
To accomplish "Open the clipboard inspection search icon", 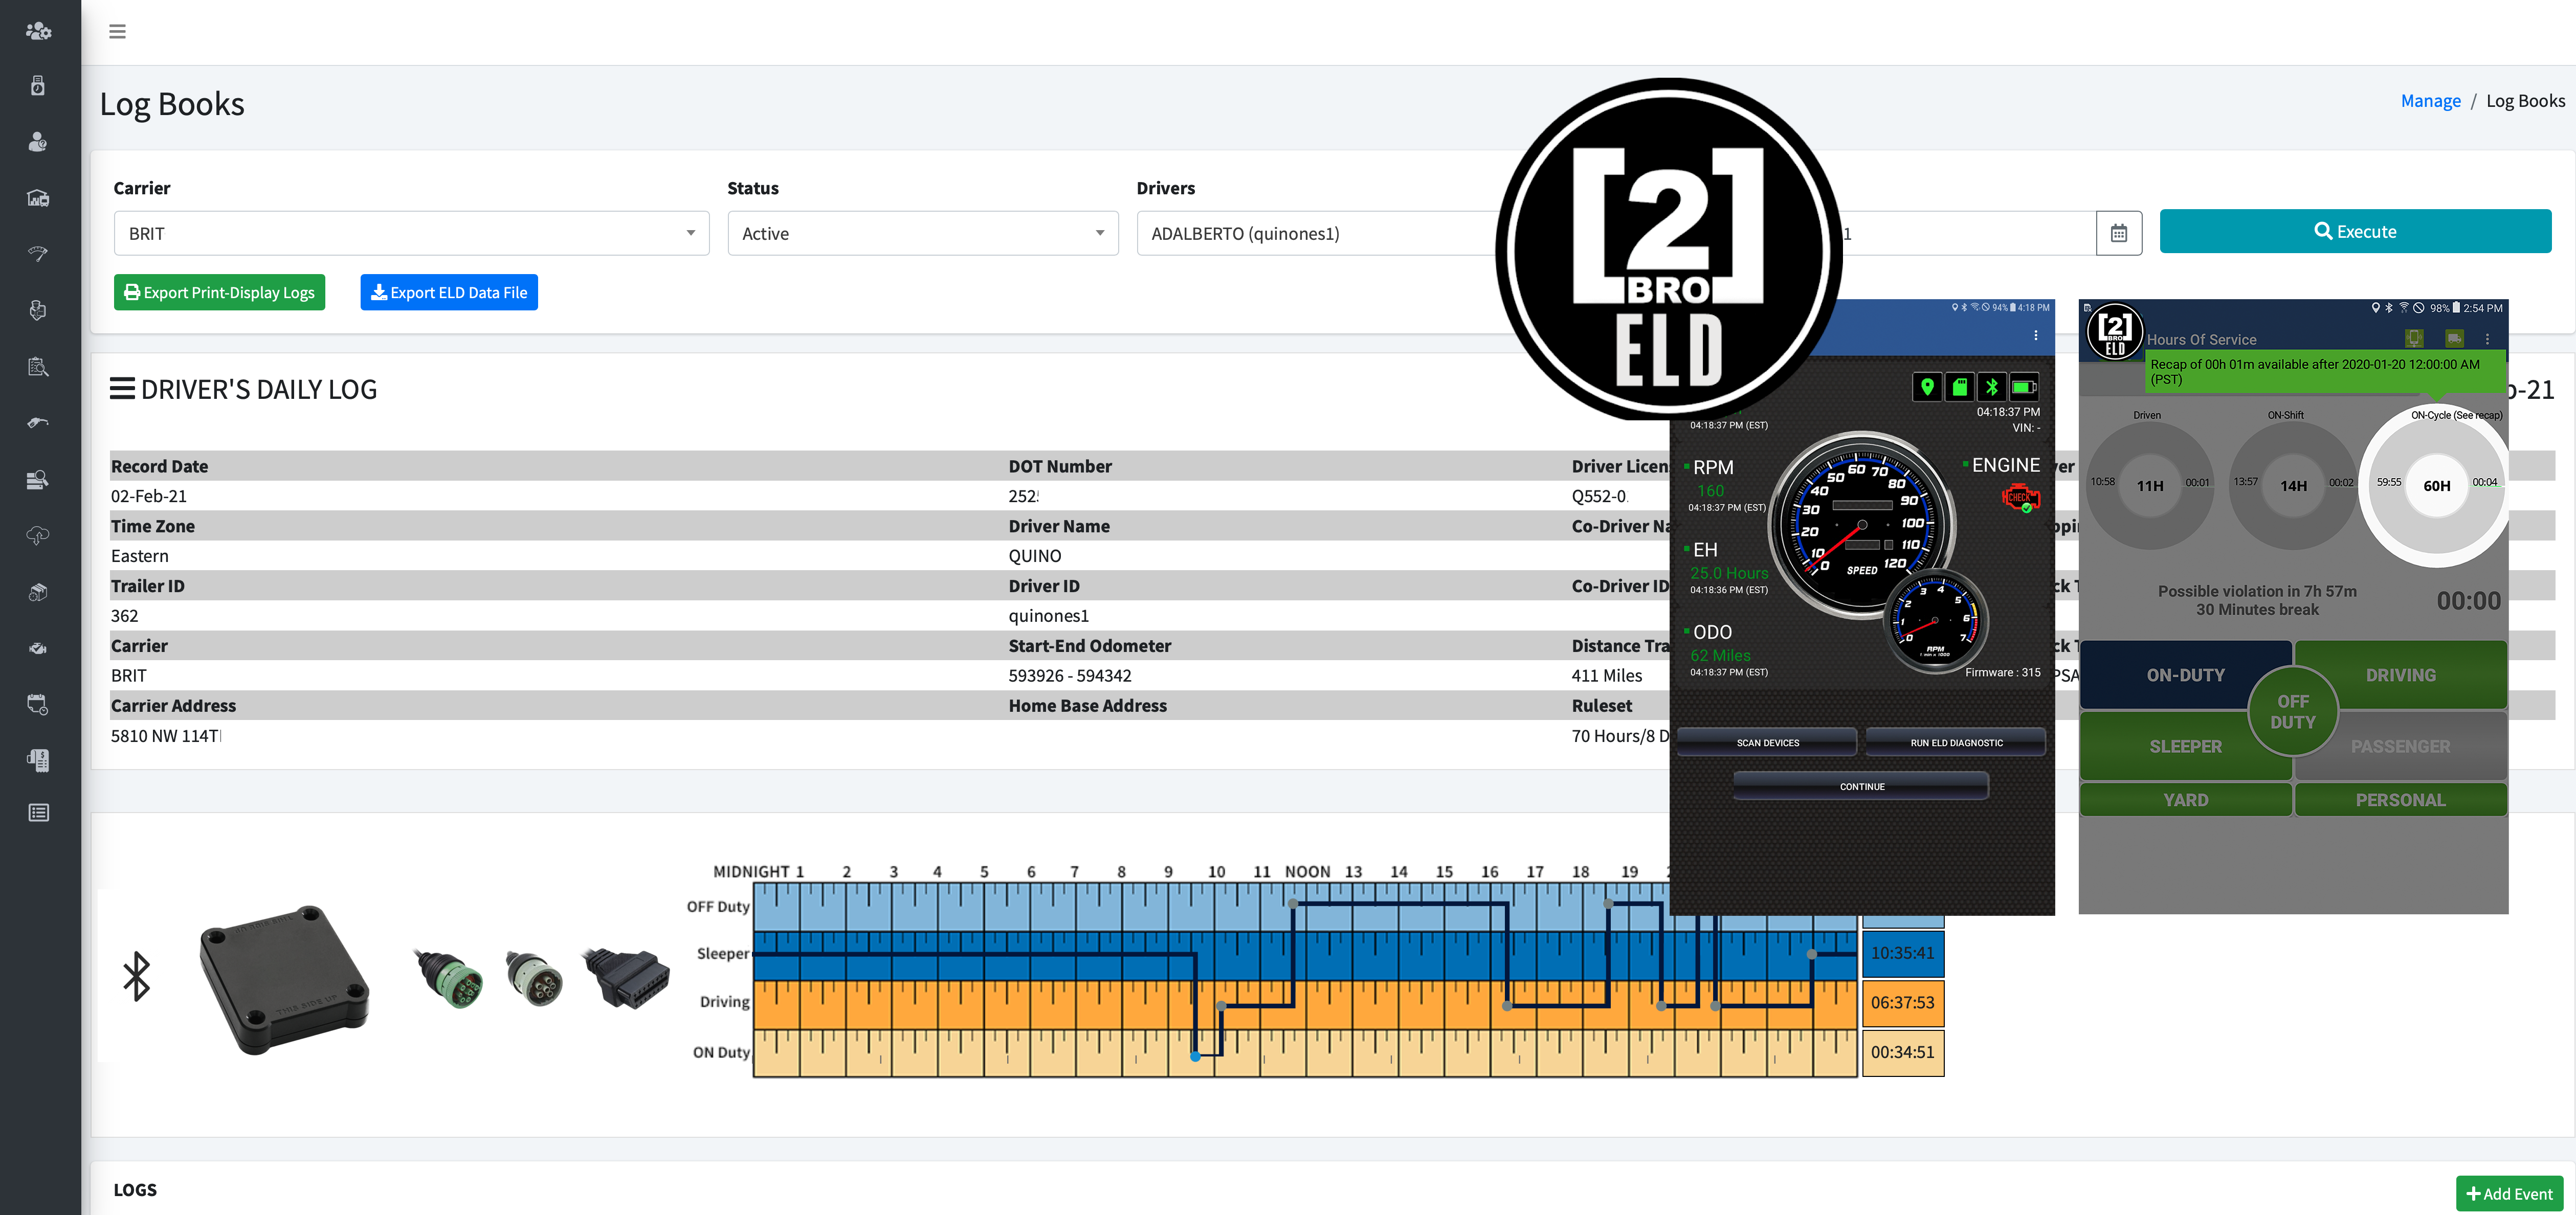I will [38, 366].
